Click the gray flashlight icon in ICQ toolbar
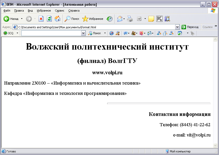 [x=192, y=33]
